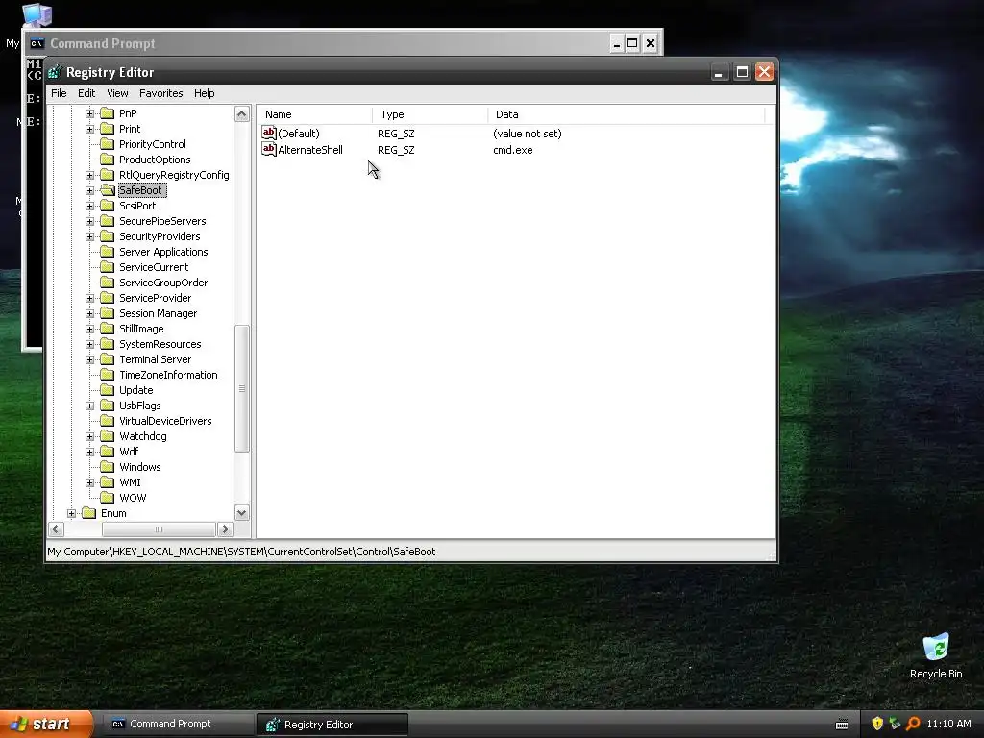Select the ServiceGroupOrder key
This screenshot has height=738, width=984.
tap(163, 283)
